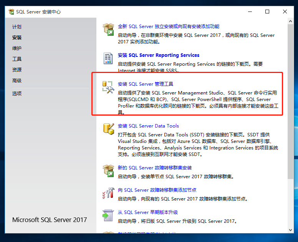
Task: Click the add-node-to-cluster tools icon
Action: coord(108,193)
